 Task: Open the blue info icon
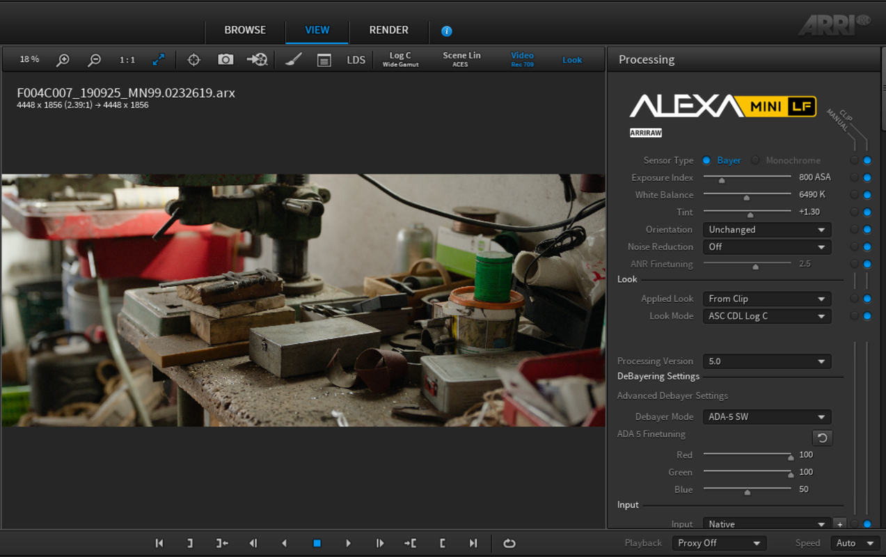pyautogui.click(x=447, y=31)
